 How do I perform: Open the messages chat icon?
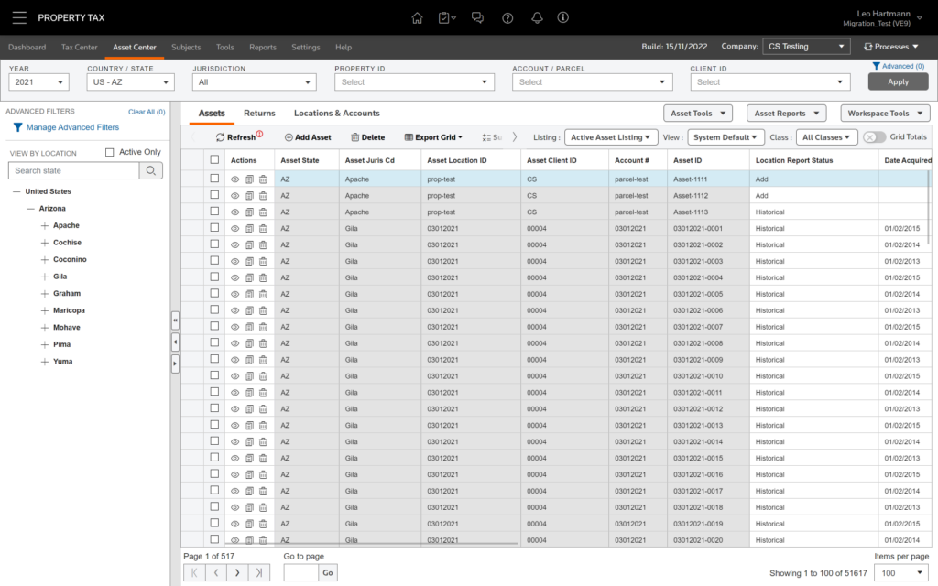click(x=477, y=16)
